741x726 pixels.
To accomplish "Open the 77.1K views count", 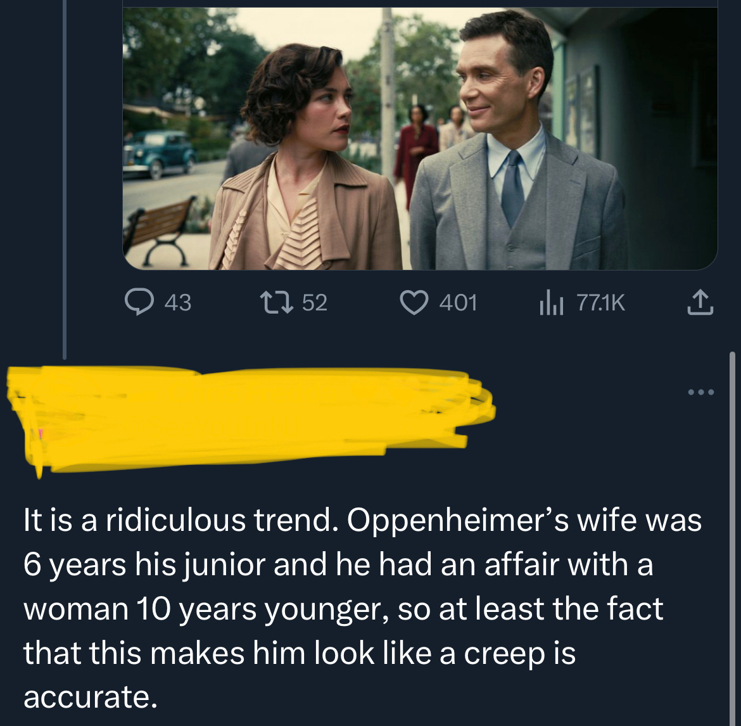I will coord(601,303).
